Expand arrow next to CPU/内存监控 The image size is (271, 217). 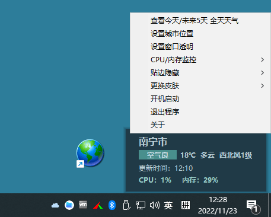262,60
